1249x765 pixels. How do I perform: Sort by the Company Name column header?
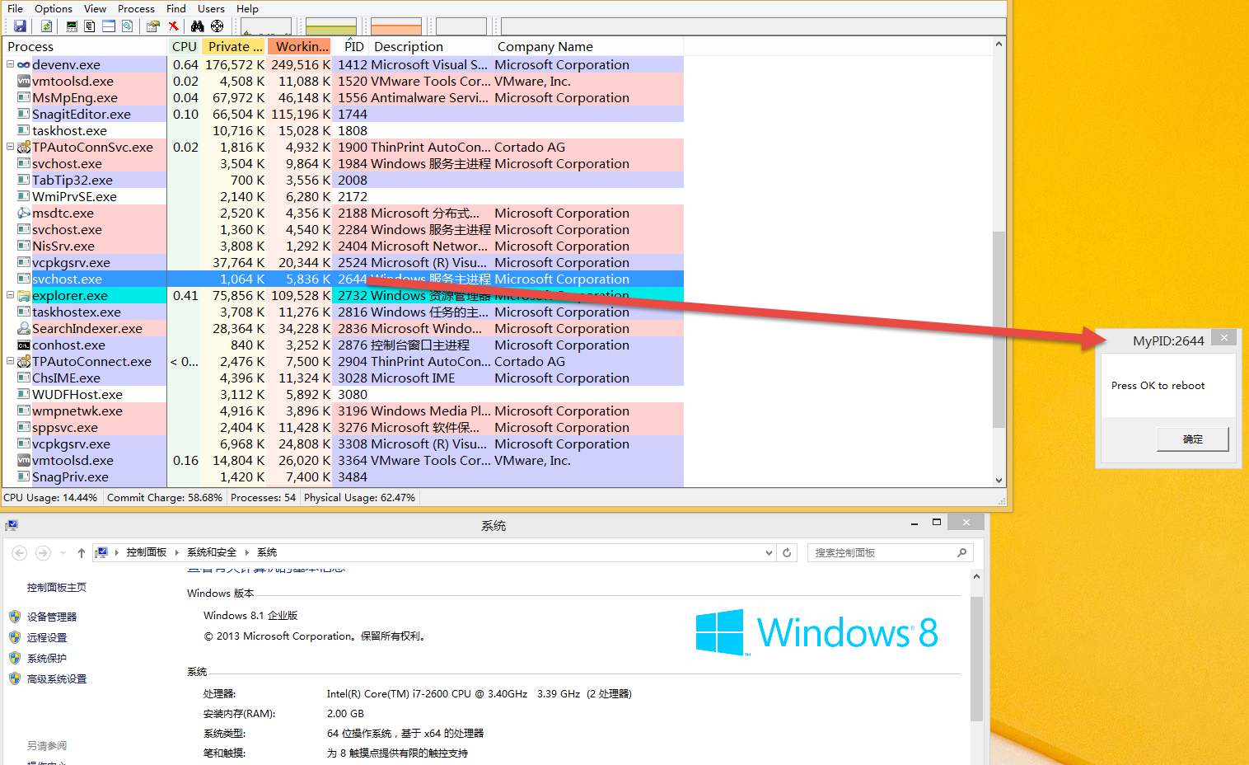point(587,47)
